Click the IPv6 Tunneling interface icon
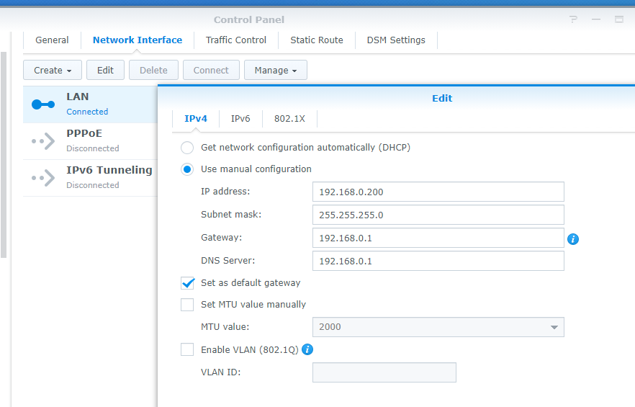635x407 pixels. pos(43,178)
